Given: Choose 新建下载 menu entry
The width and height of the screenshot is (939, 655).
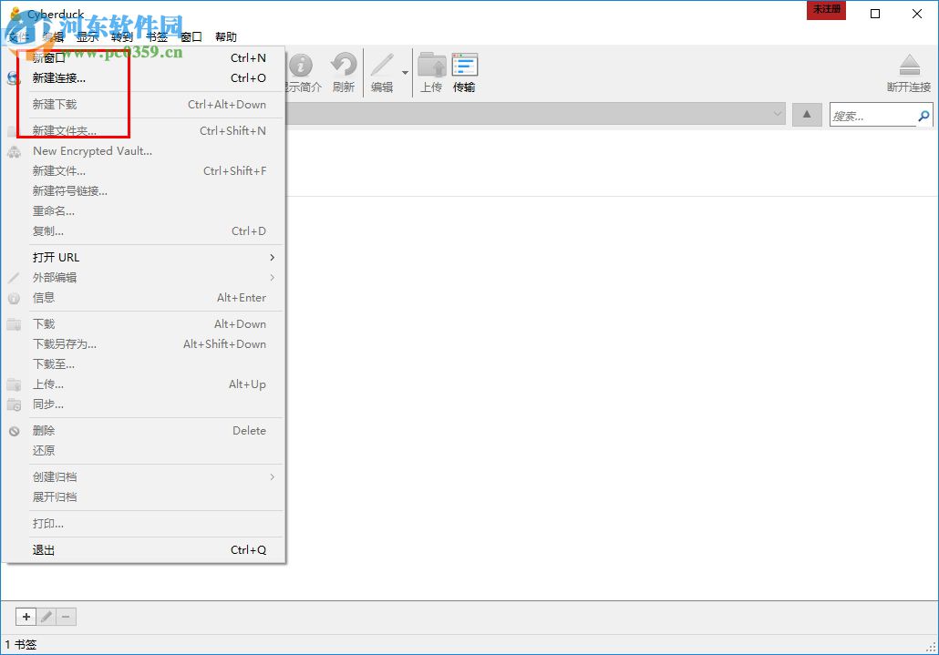Looking at the screenshot, I should coord(144,105).
